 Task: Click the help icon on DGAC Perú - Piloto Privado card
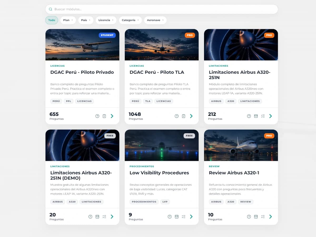(x=97, y=116)
